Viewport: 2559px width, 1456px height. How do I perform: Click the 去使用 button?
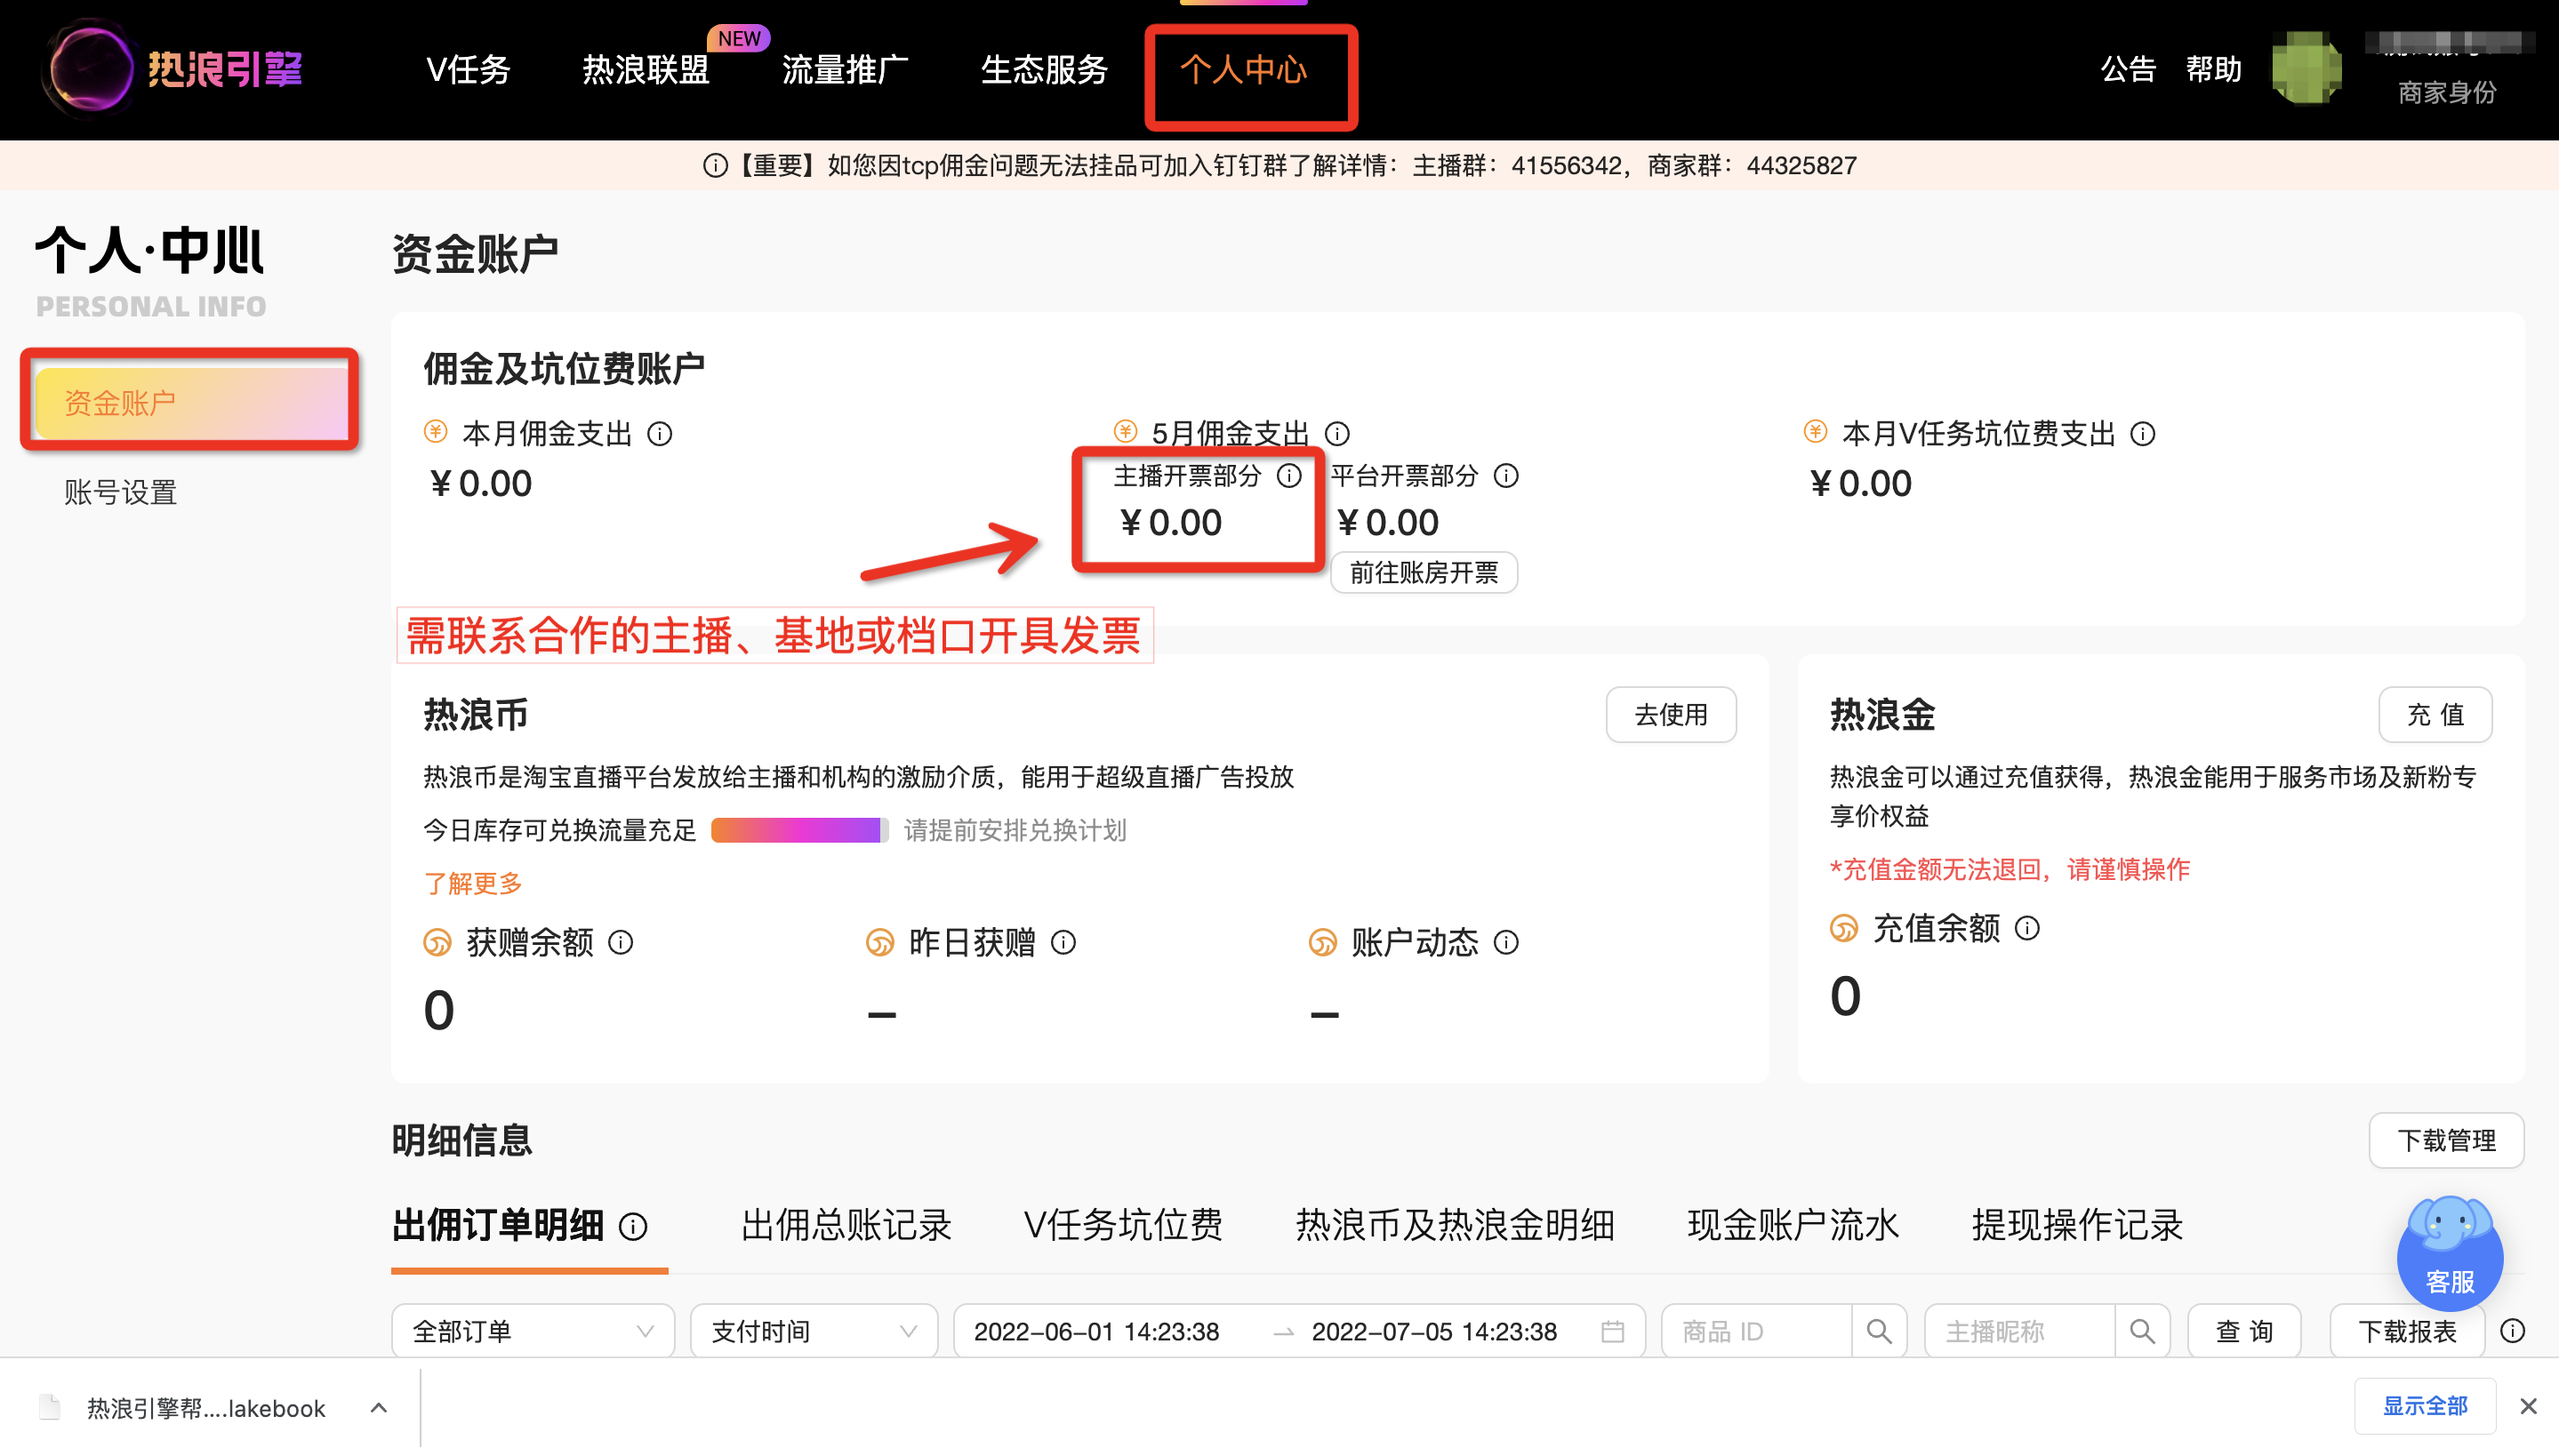pyautogui.click(x=1671, y=714)
